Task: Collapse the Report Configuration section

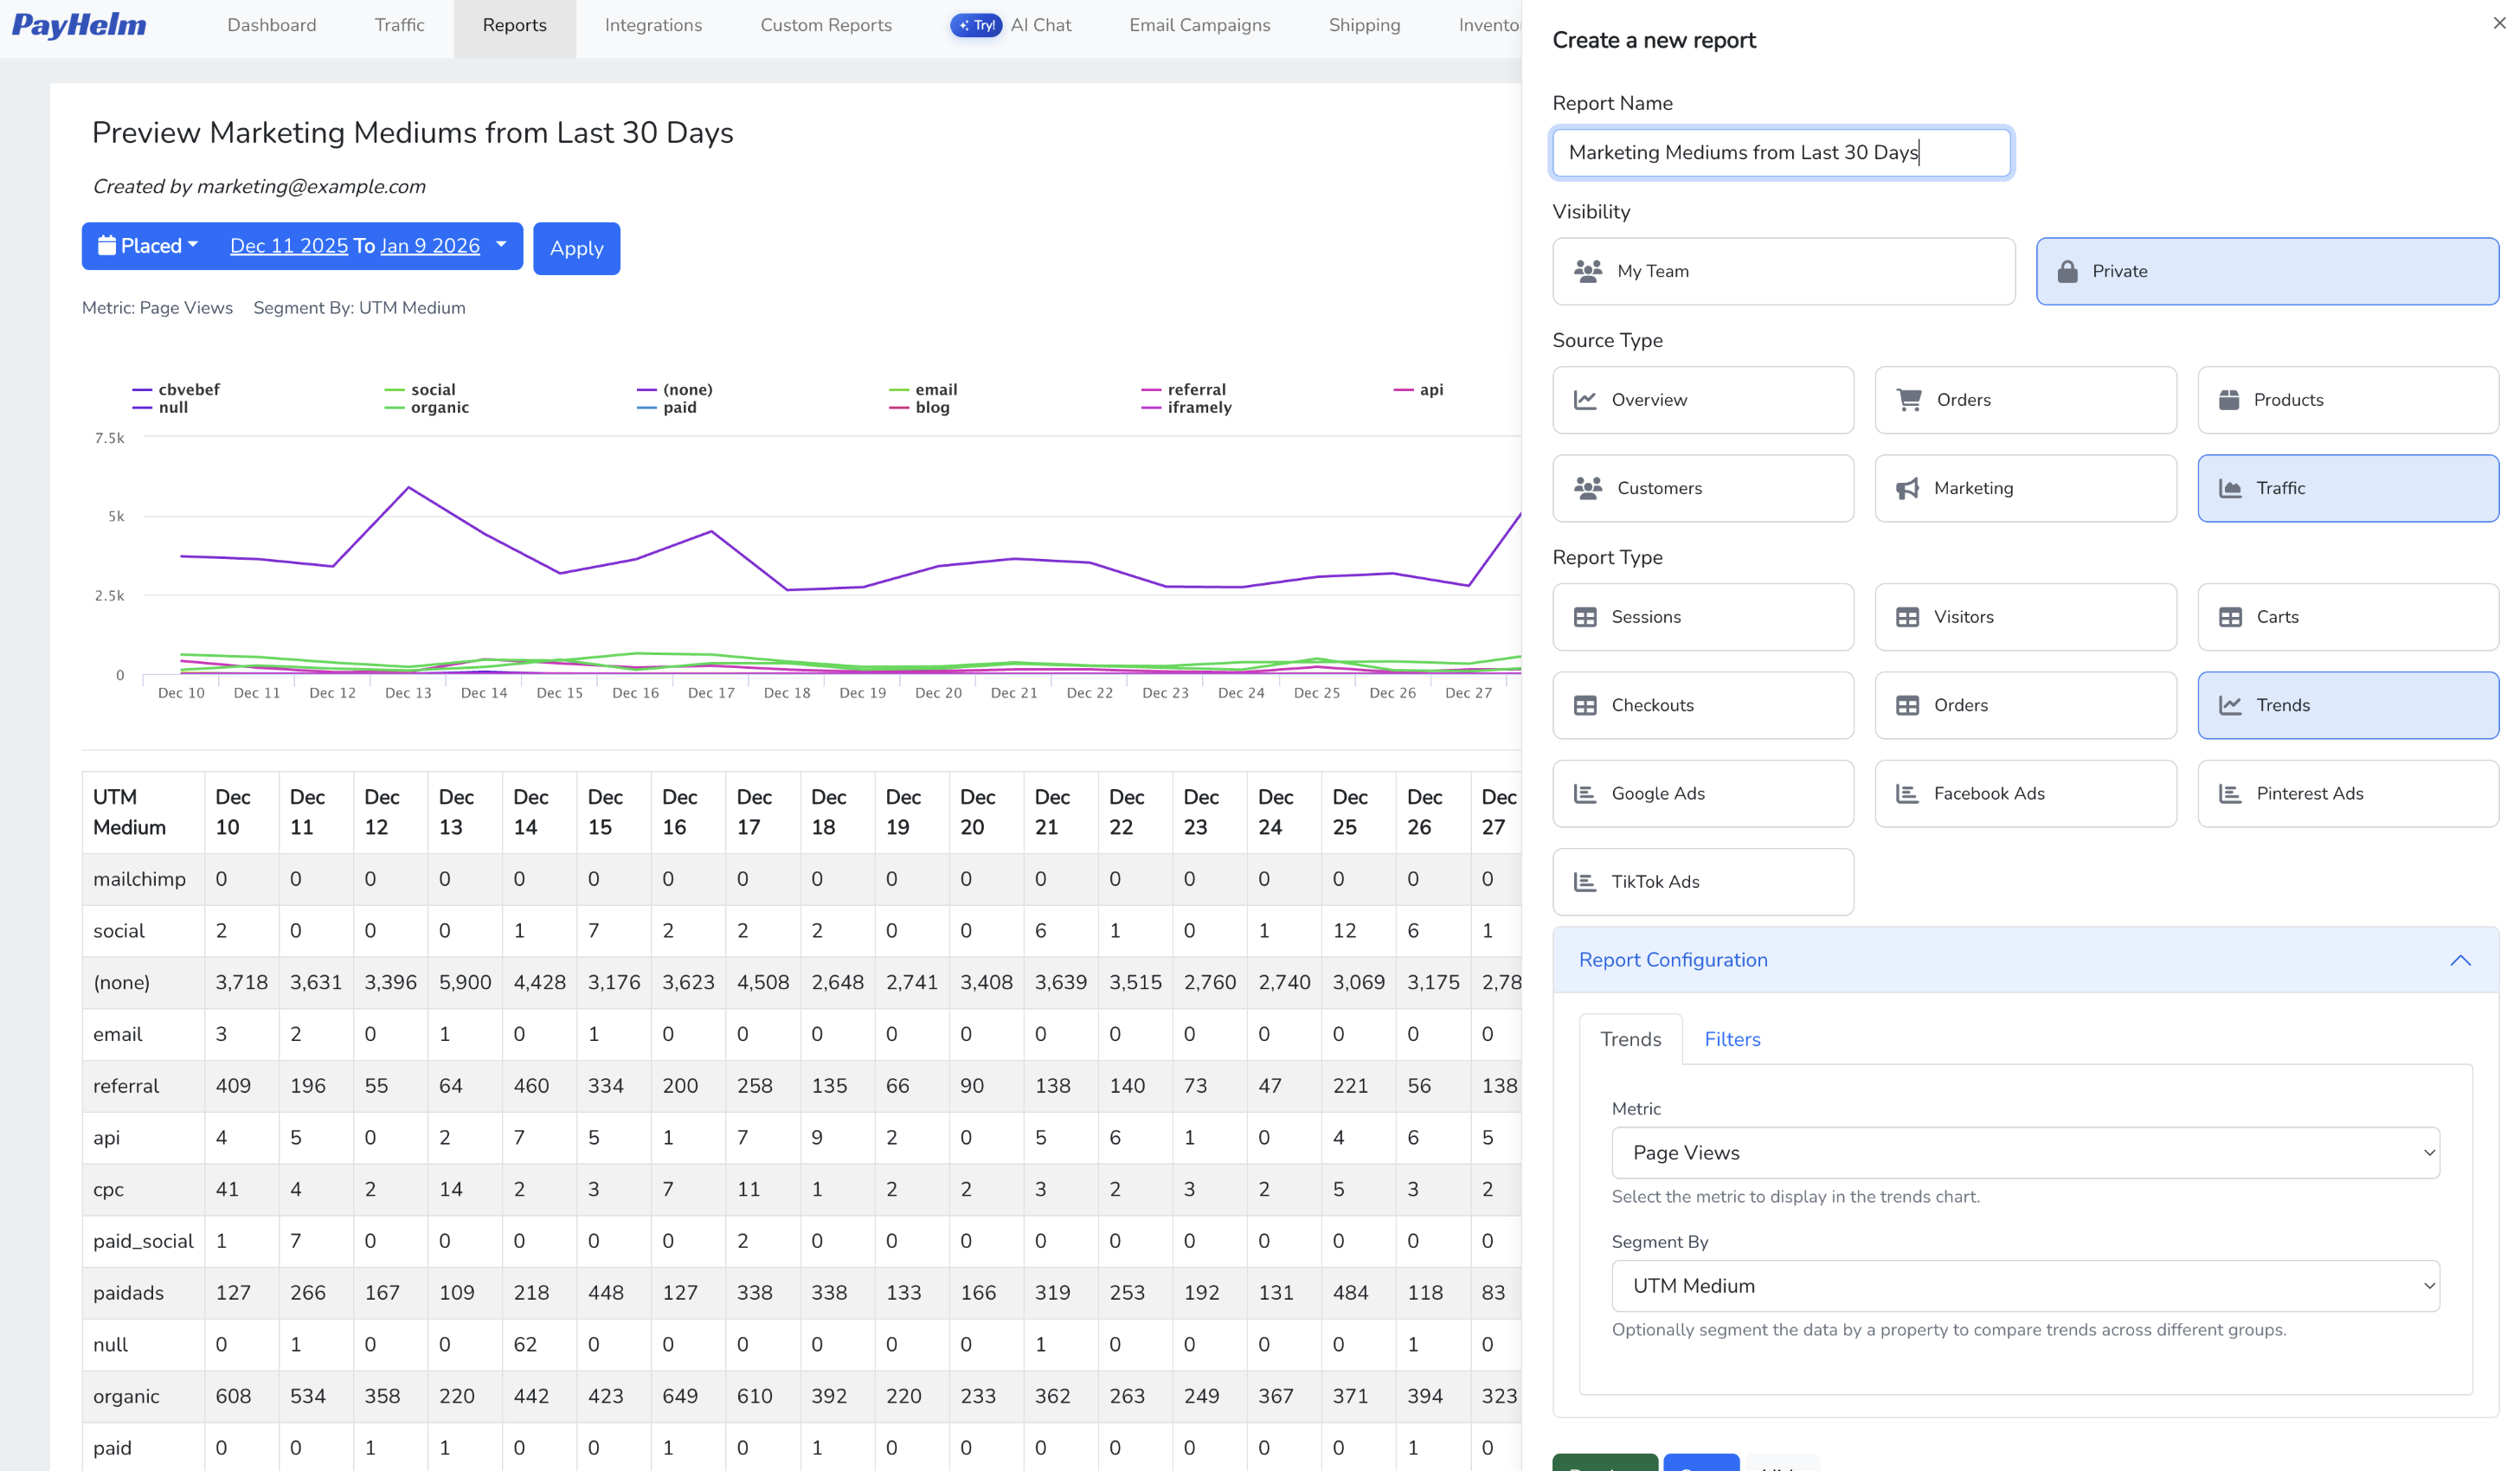Action: 2460,960
